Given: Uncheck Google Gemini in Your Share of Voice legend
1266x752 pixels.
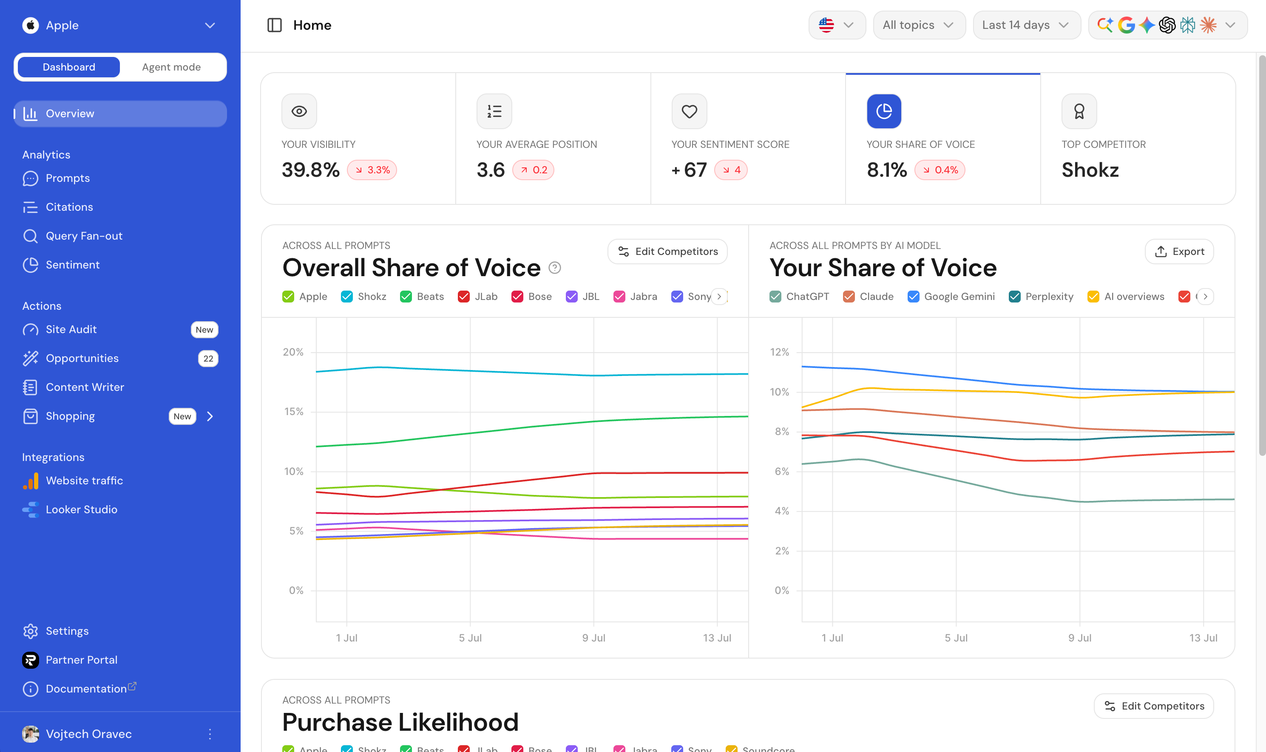Looking at the screenshot, I should [x=913, y=297].
